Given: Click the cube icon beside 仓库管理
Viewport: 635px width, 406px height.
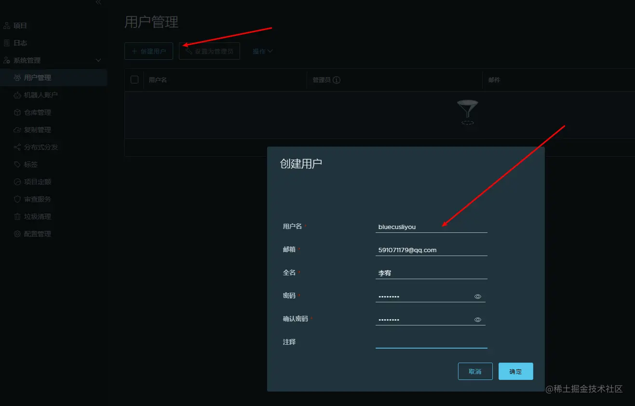Looking at the screenshot, I should click(x=17, y=112).
